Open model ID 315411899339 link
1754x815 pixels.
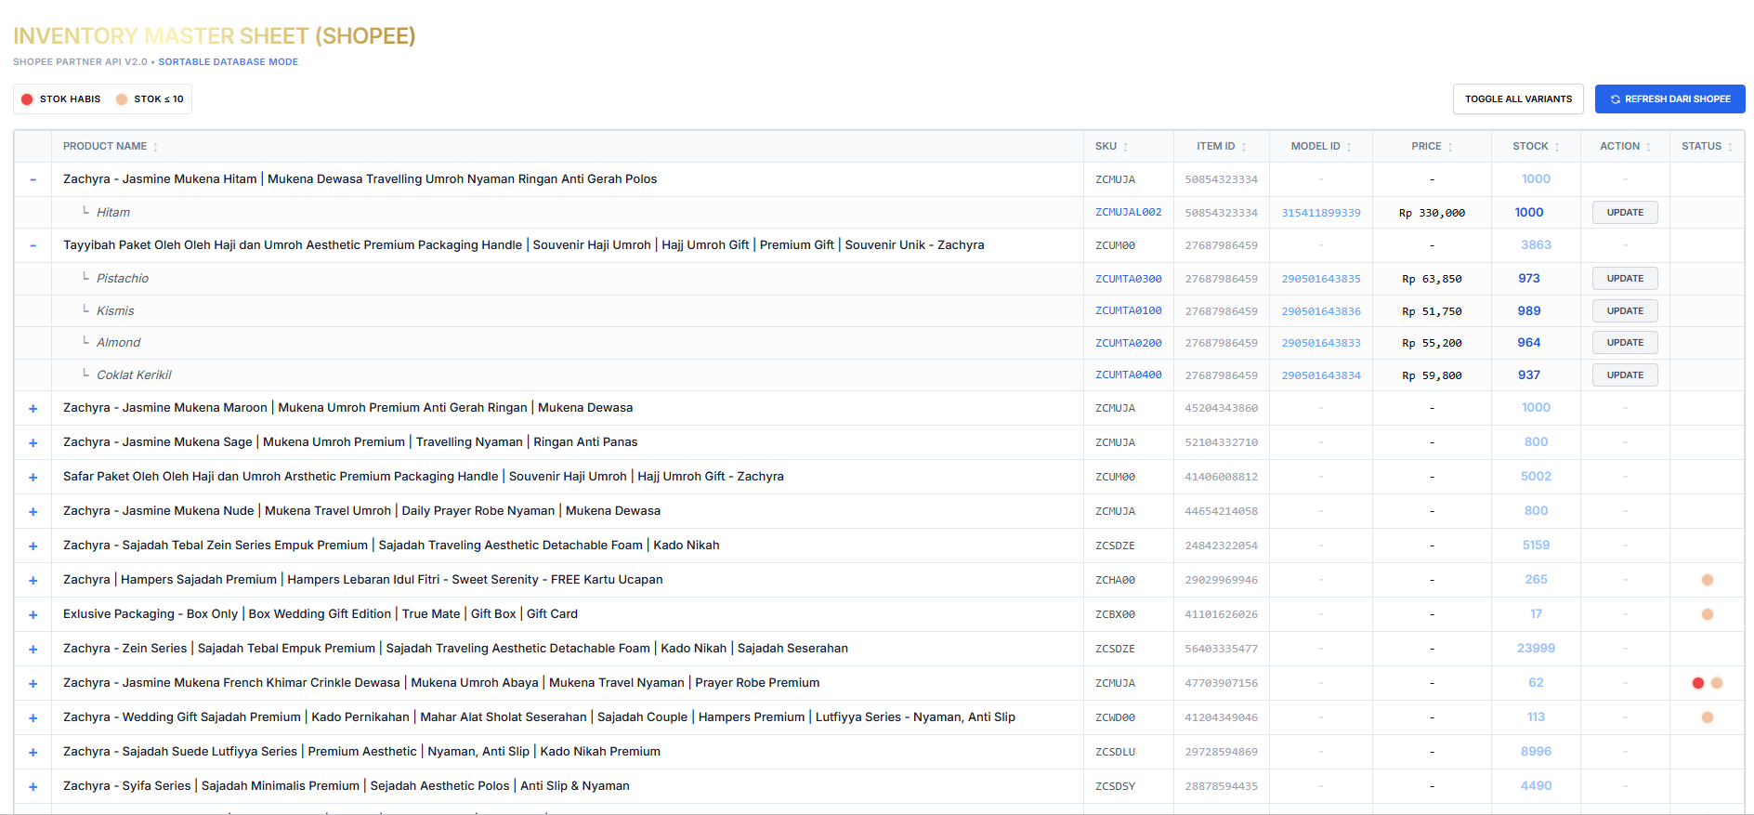click(x=1320, y=213)
